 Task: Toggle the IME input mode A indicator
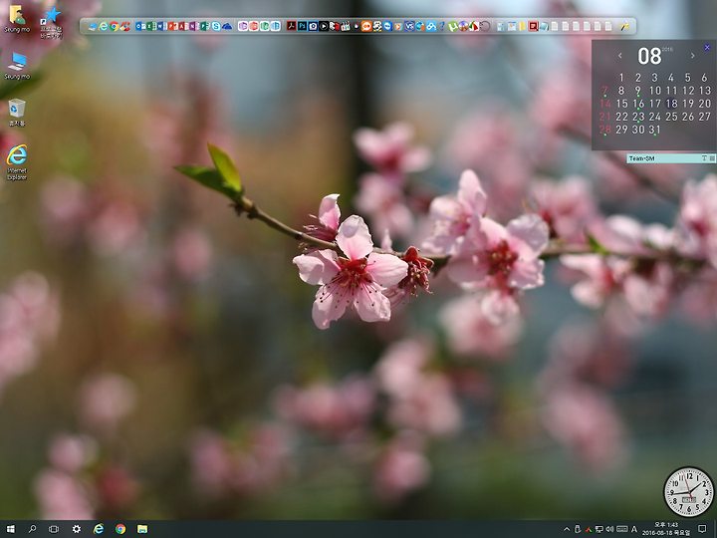(x=634, y=529)
